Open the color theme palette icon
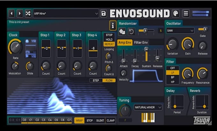 [x=176, y=13]
